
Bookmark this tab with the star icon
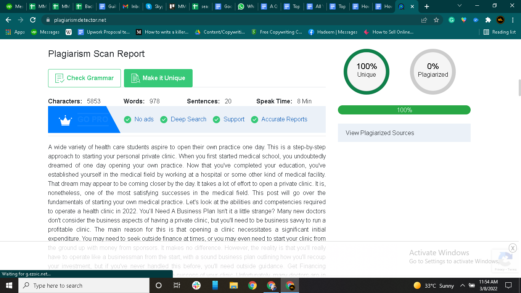coord(436,20)
